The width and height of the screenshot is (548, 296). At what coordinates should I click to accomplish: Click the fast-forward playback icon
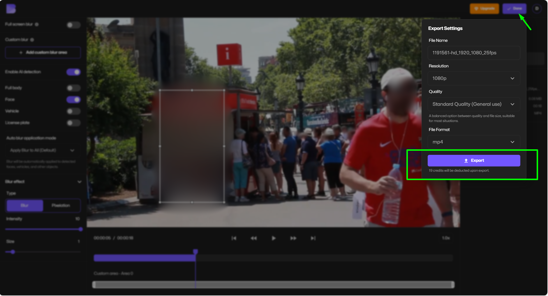pyautogui.click(x=293, y=238)
